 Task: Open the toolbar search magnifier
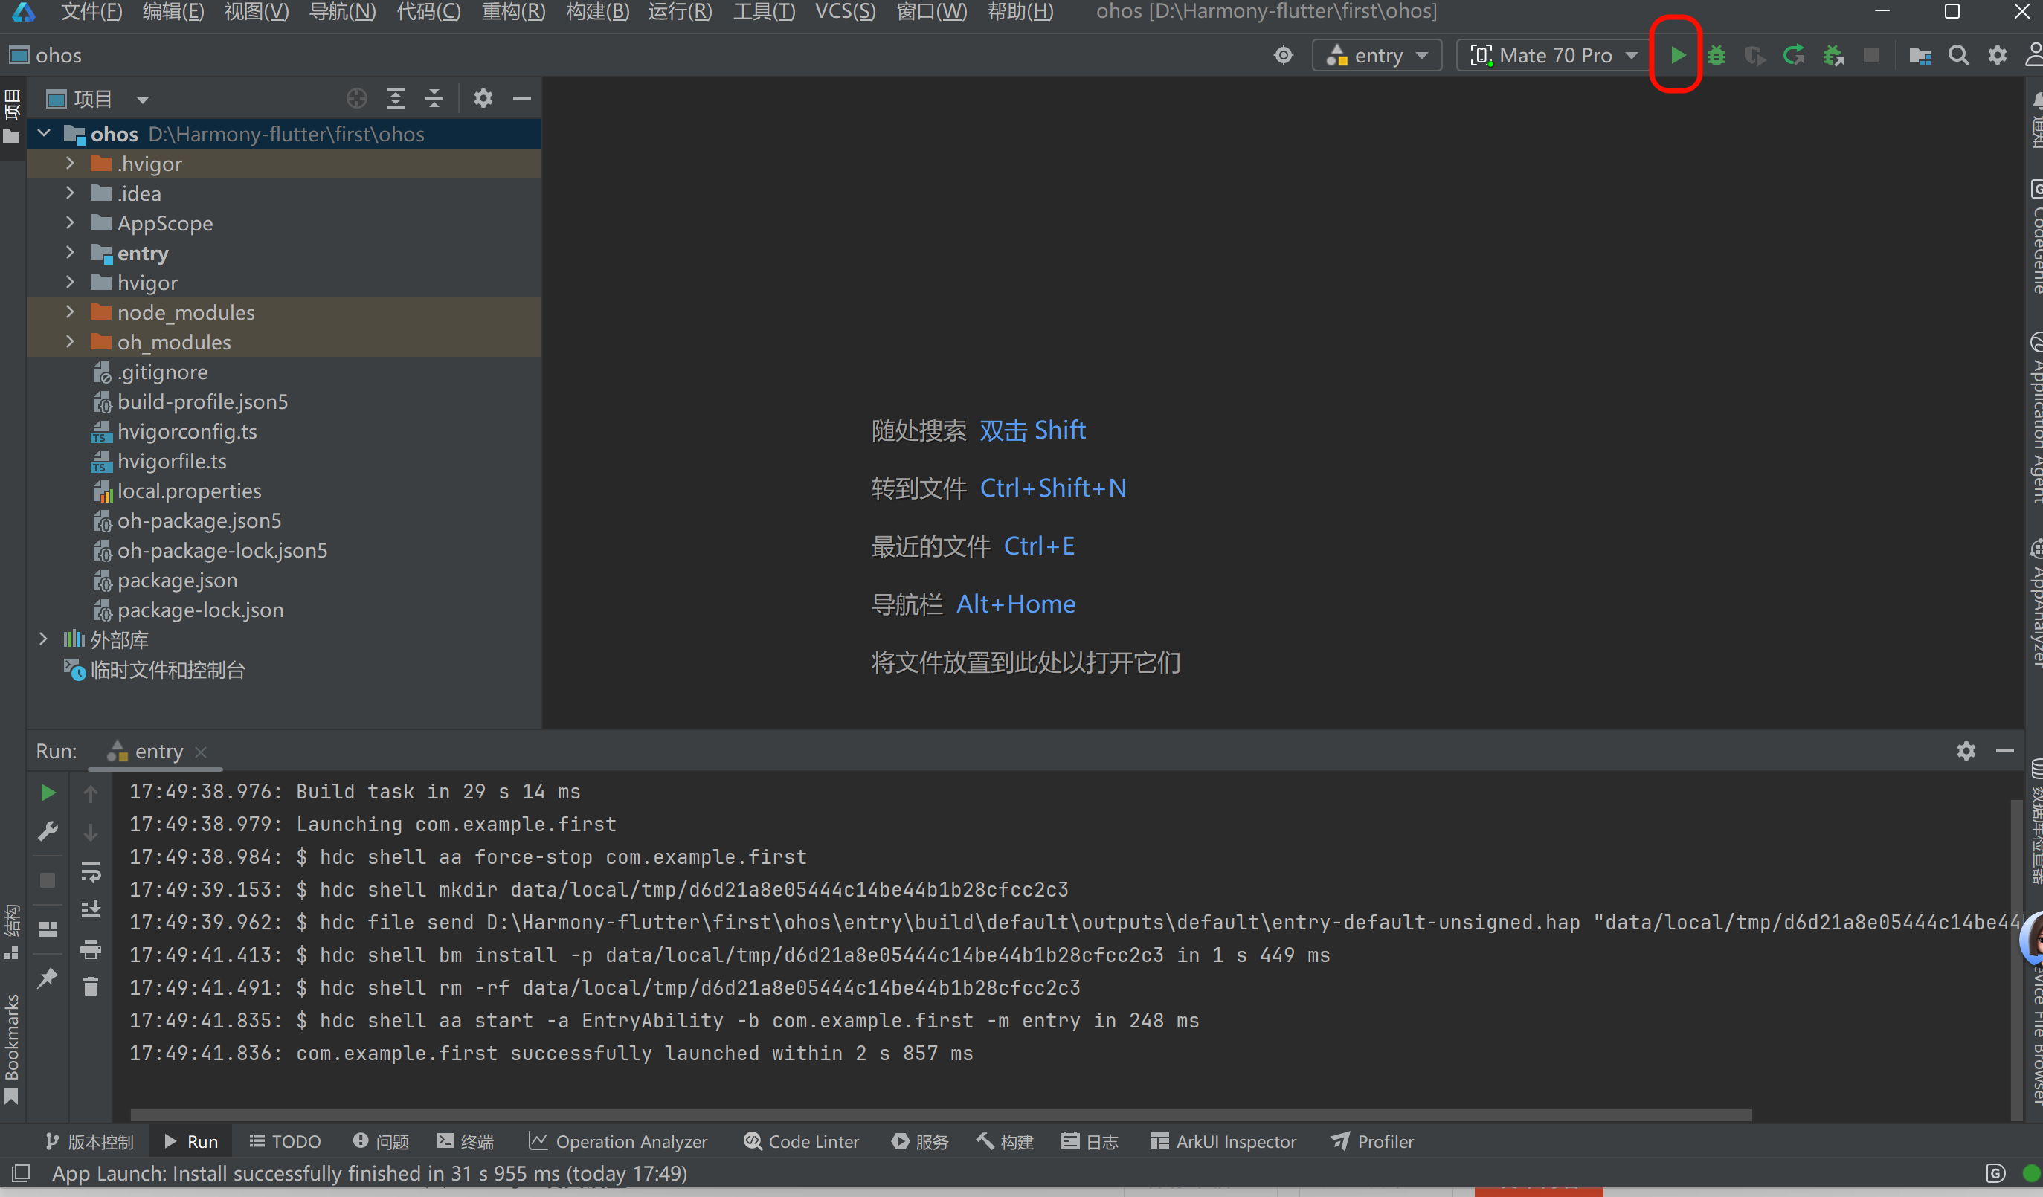(x=1959, y=55)
